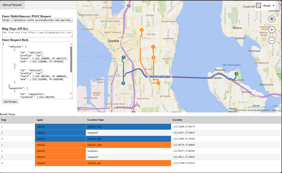Image resolution: width=282 pixels, height=173 pixels.
Task: Click the Lake Washington label
Action: (231, 65)
